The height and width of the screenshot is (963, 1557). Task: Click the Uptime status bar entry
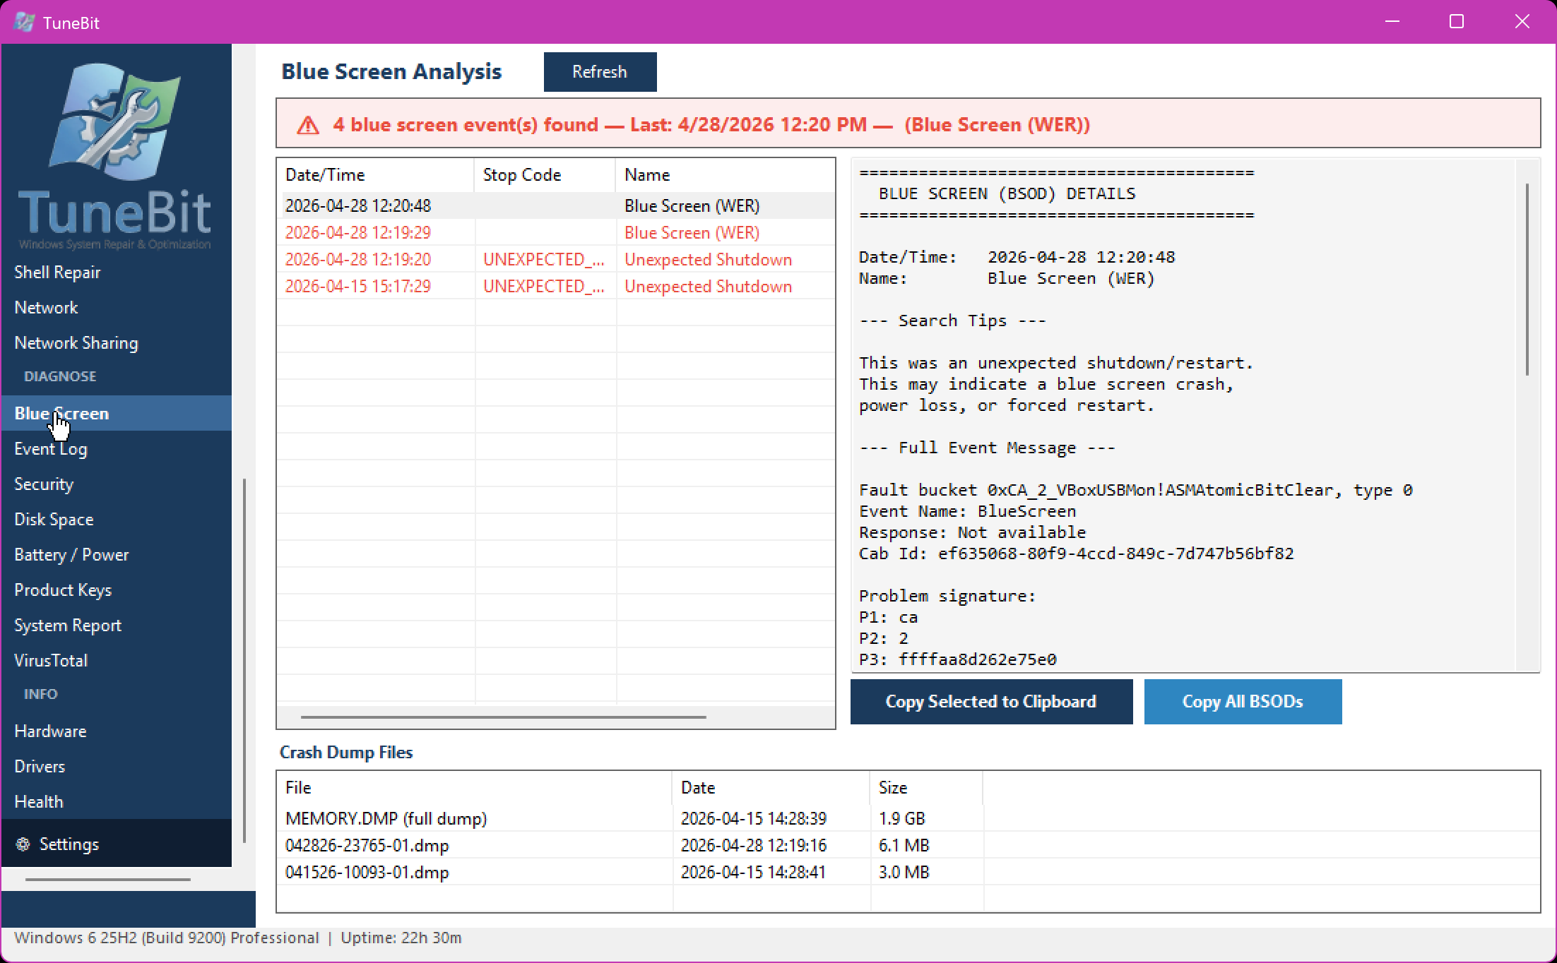pyautogui.click(x=401, y=938)
